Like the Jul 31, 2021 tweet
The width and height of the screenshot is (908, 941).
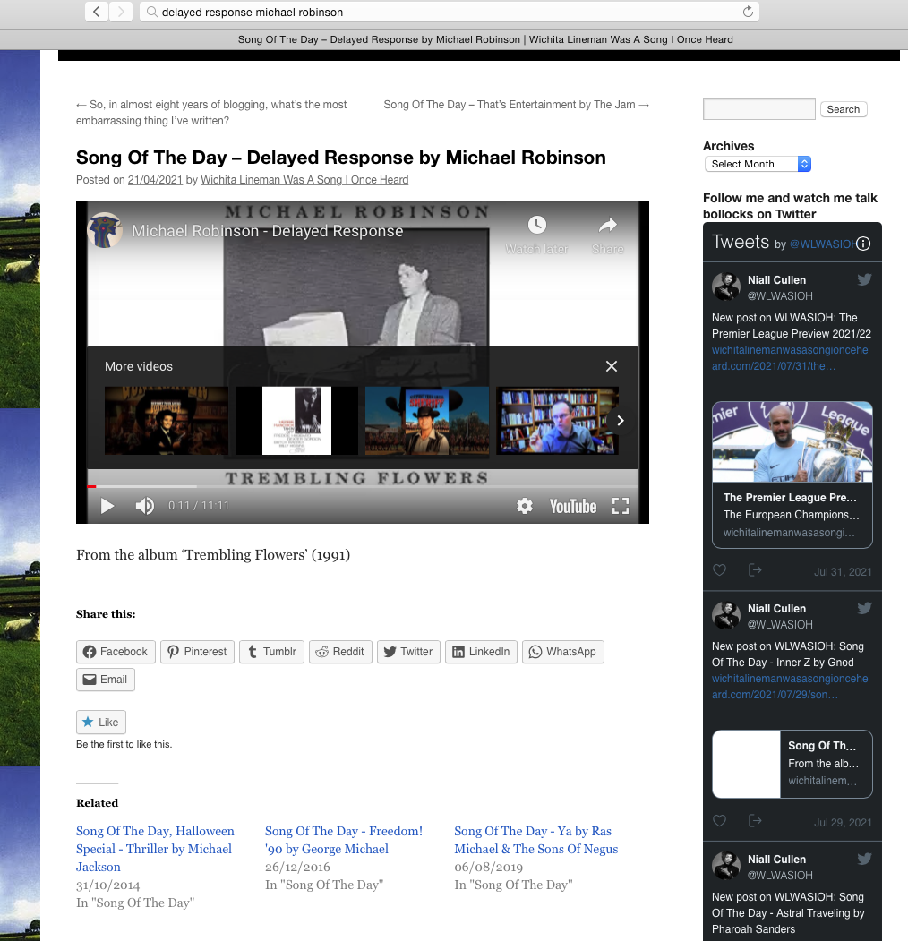click(720, 570)
